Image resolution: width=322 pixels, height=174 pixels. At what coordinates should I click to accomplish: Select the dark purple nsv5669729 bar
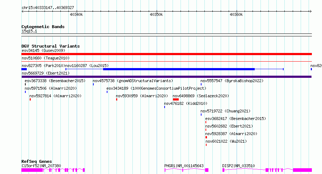pyautogui.click(x=166, y=77)
